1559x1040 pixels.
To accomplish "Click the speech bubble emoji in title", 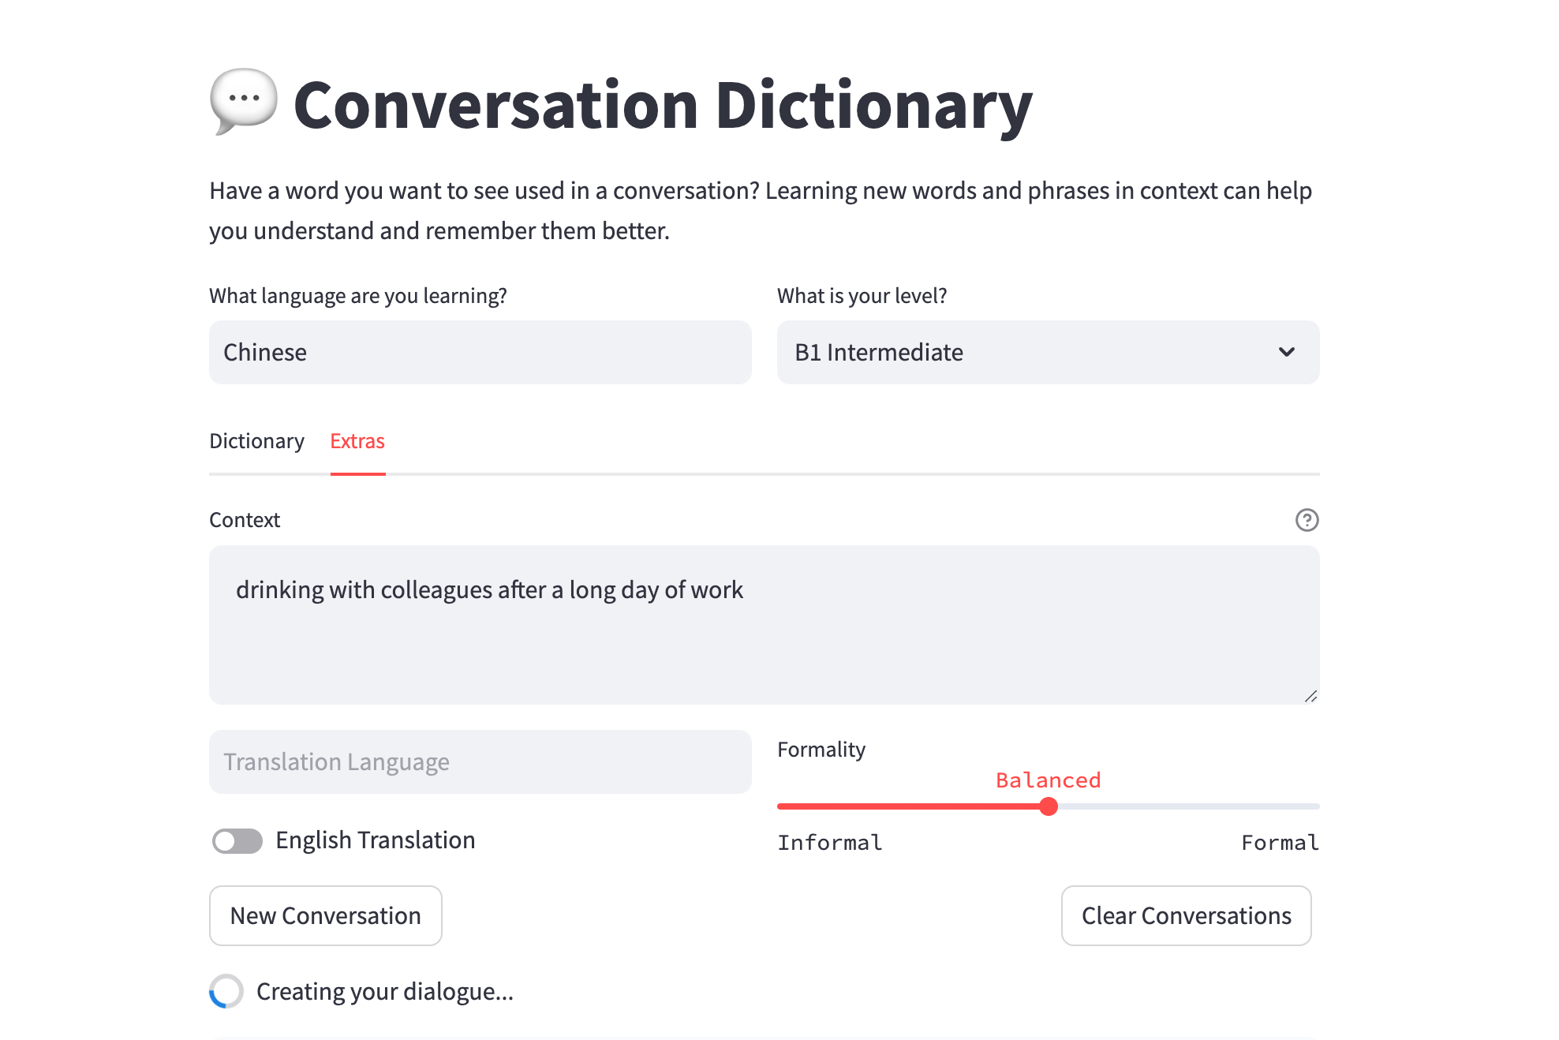I will click(x=244, y=102).
